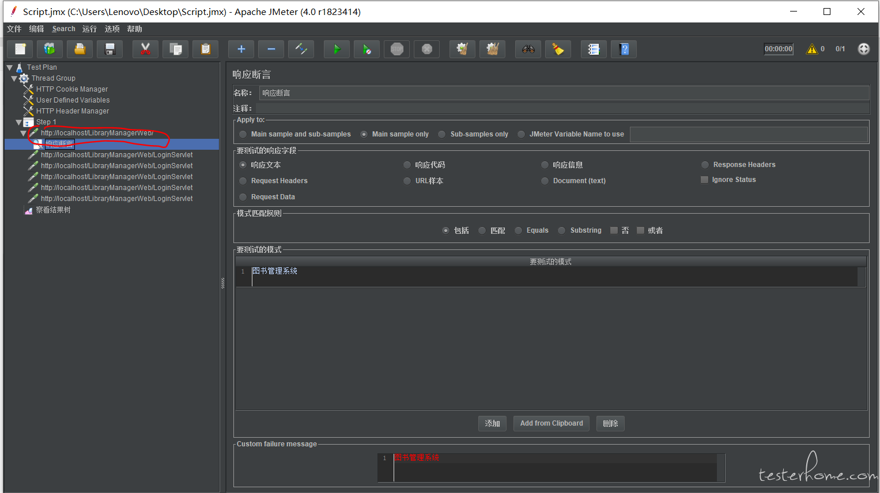
Task: Open the 编辑 menu
Action: coord(36,29)
